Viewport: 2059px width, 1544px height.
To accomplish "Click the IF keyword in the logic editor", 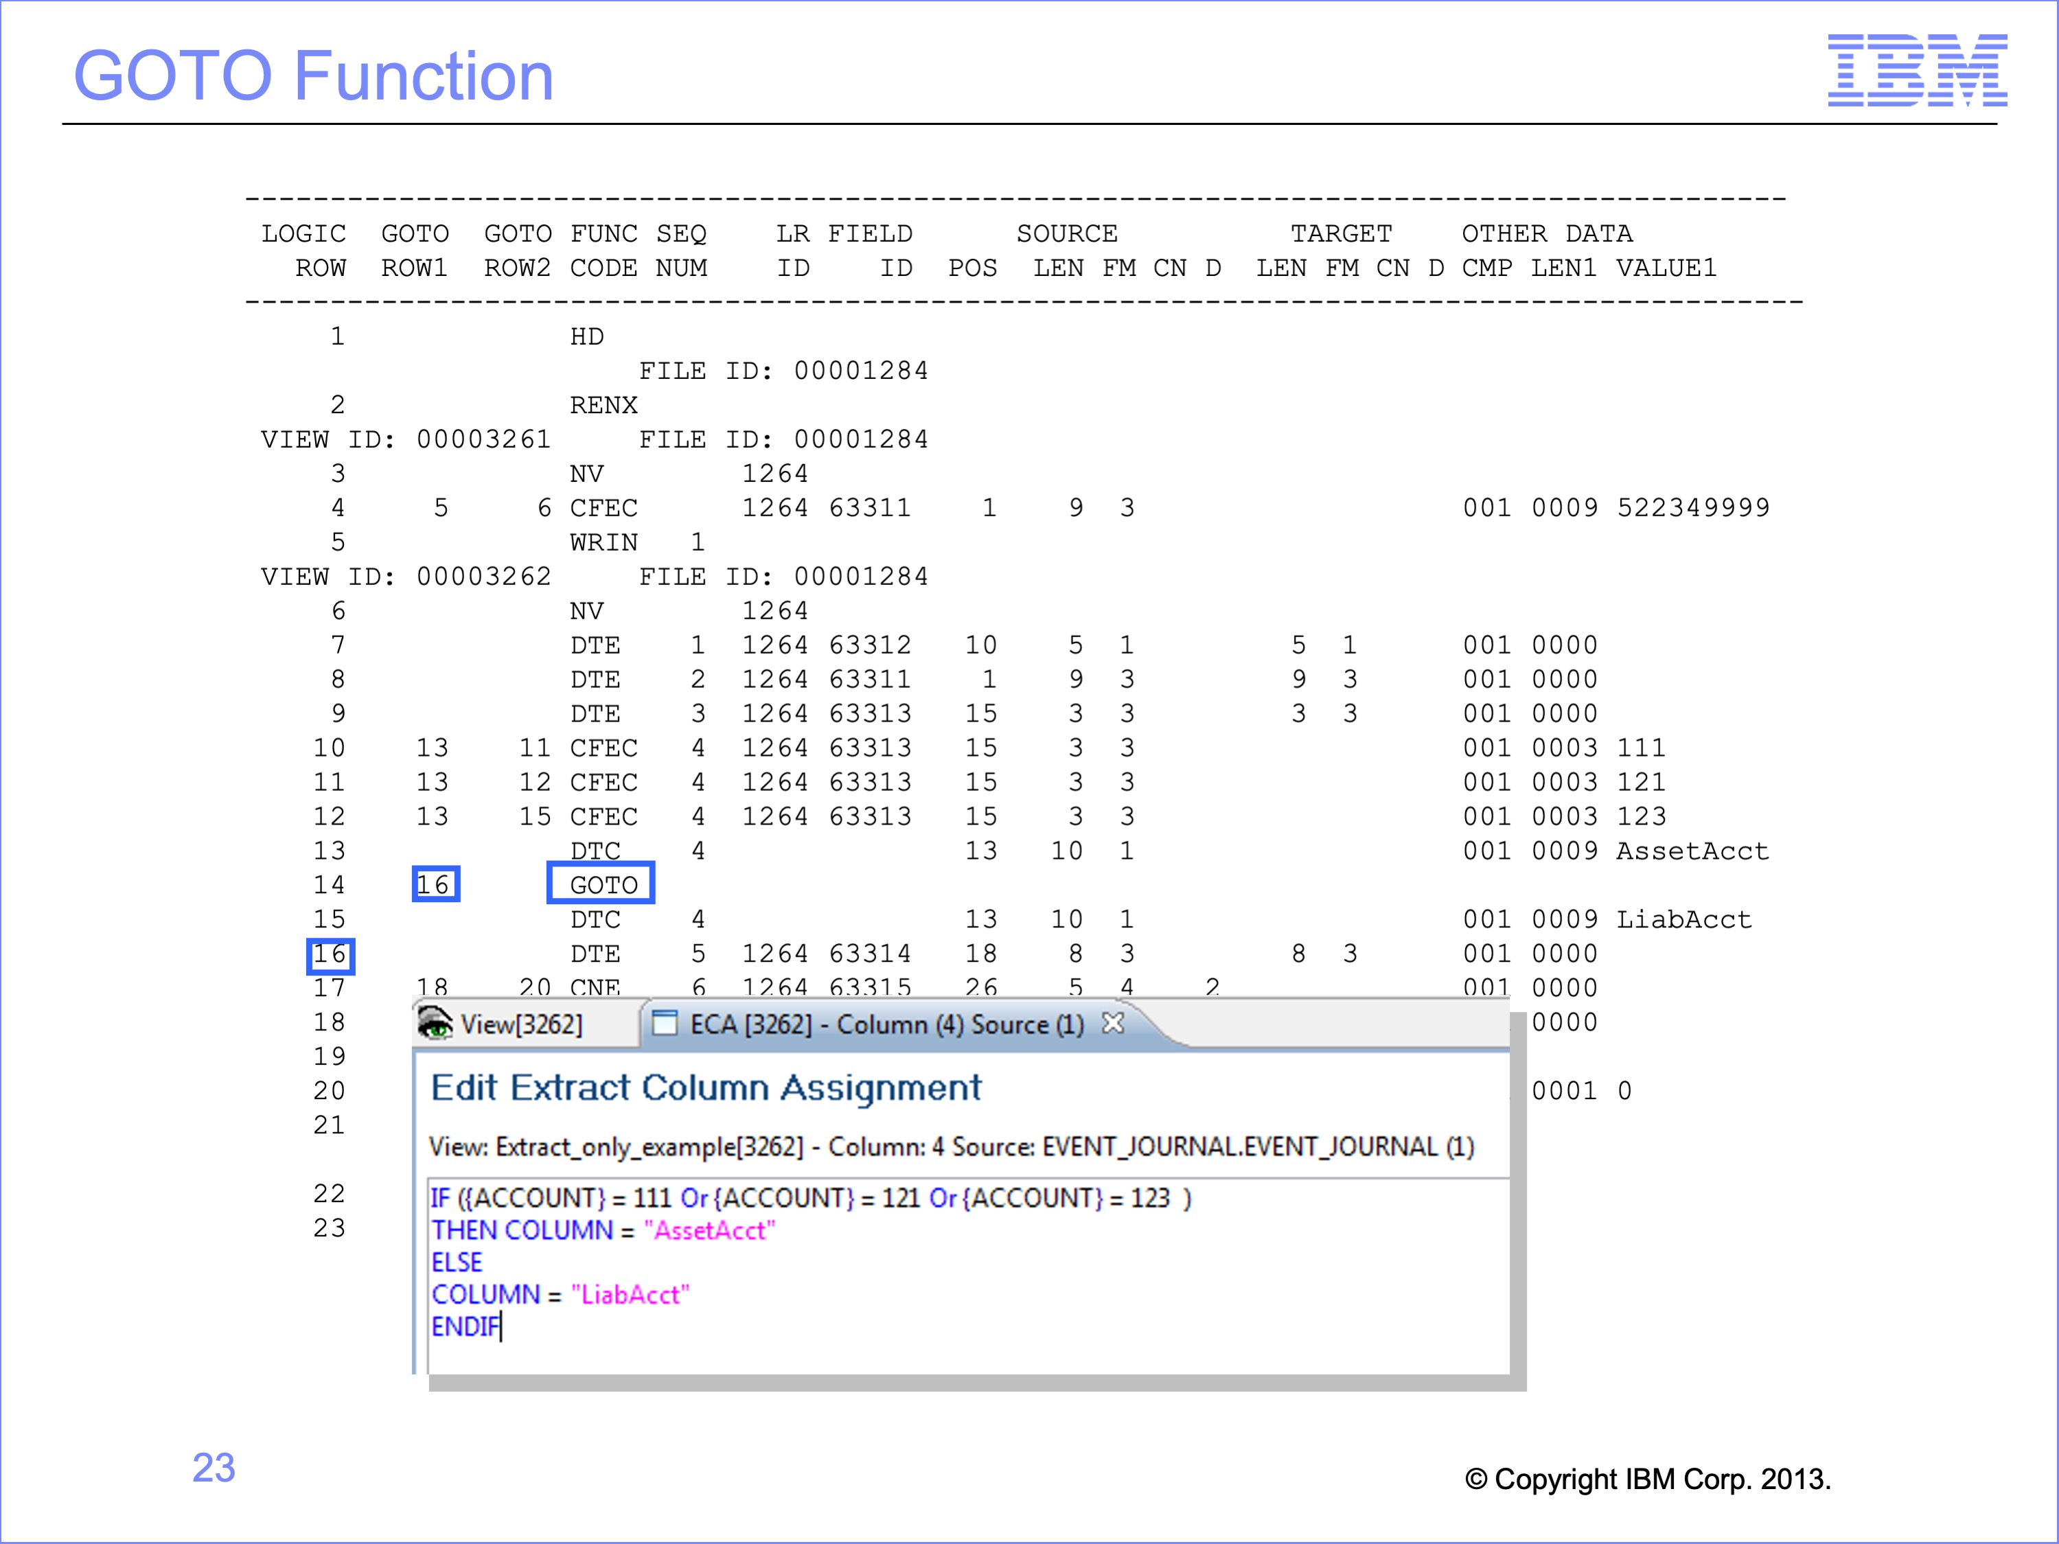I will click(439, 1198).
